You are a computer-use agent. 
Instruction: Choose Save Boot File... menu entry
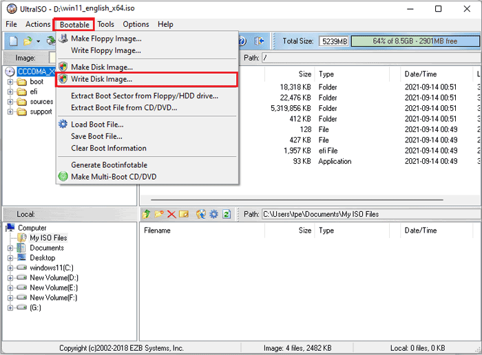147,136
